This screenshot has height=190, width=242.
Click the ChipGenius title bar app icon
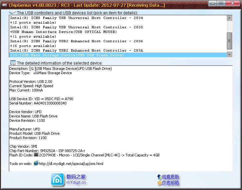[4, 5]
